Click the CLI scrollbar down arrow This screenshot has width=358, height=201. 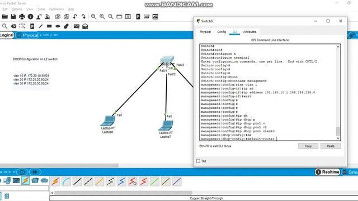pyautogui.click(x=338, y=138)
